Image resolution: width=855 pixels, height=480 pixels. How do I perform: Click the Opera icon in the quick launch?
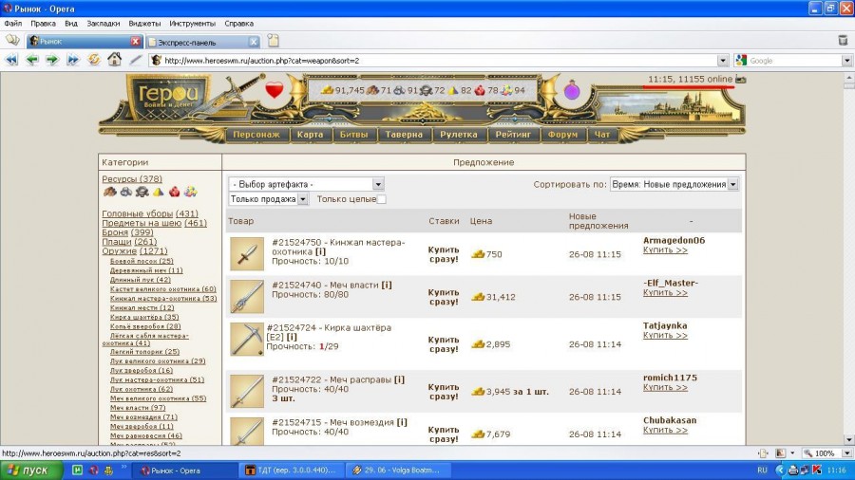(x=94, y=471)
